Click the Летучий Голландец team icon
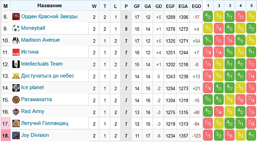The width and height of the screenshot is (257, 142). [16, 123]
